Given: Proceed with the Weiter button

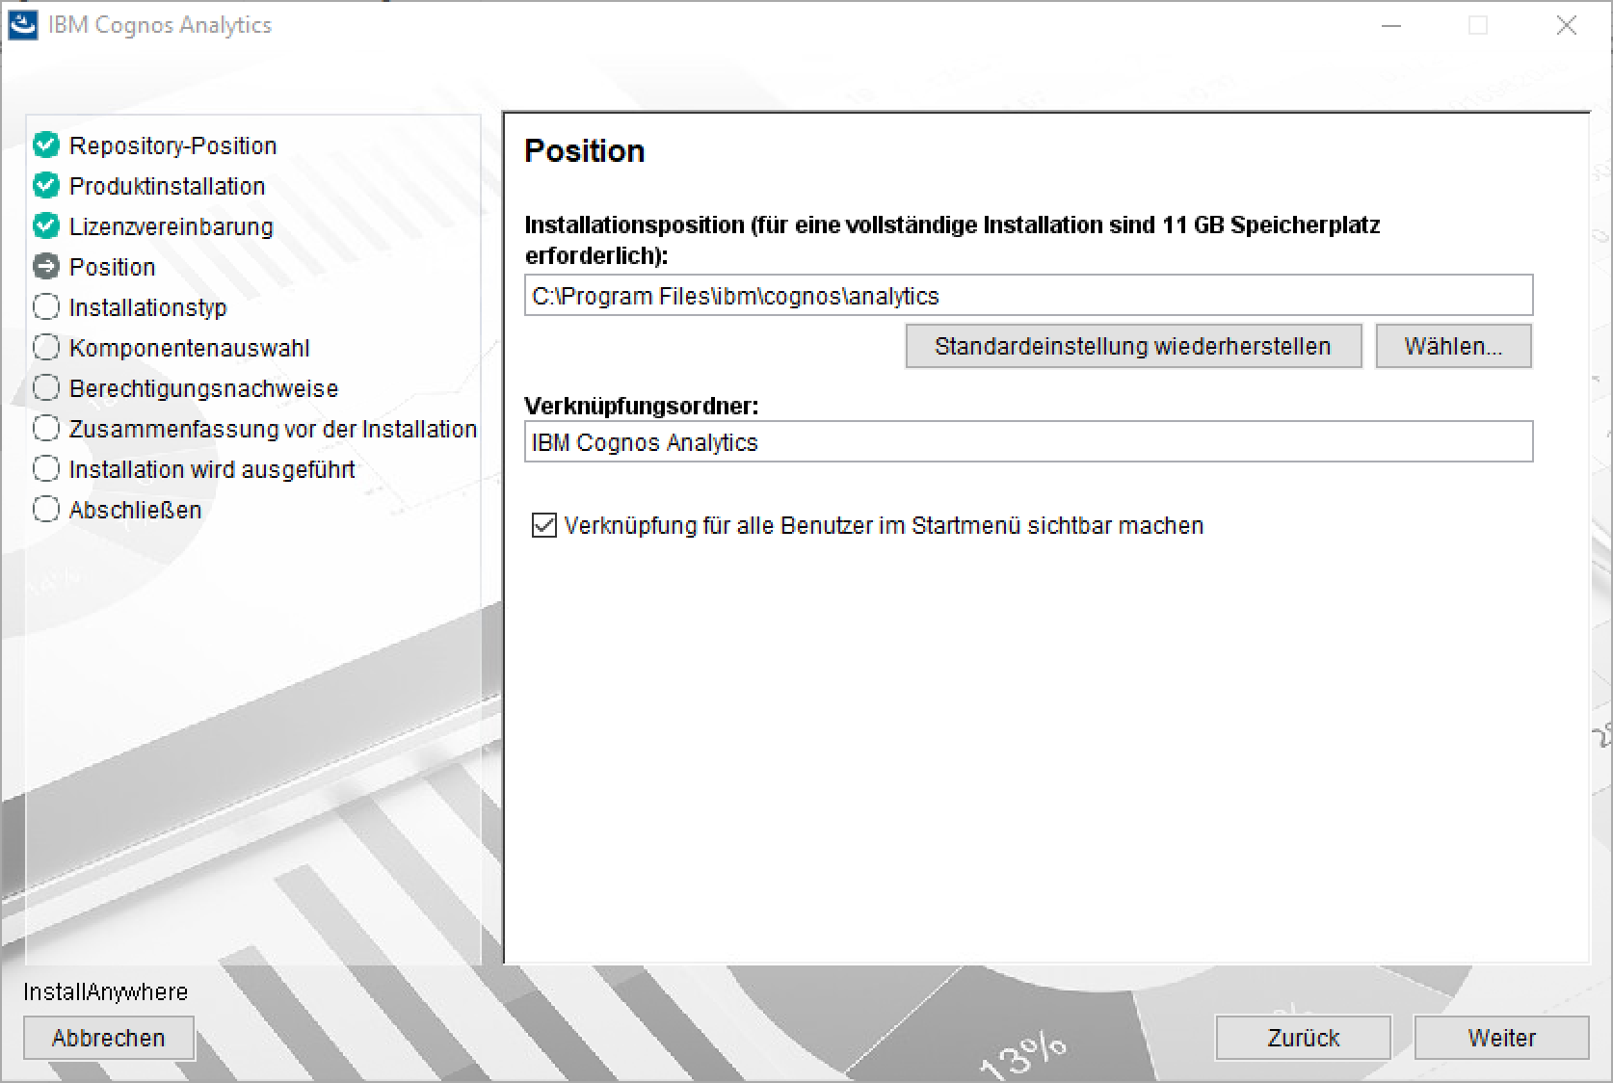Looking at the screenshot, I should [1501, 1038].
